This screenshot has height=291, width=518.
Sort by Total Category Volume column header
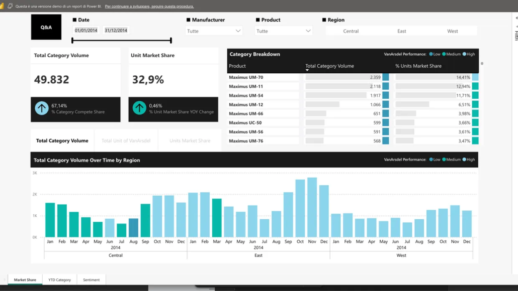[329, 66]
